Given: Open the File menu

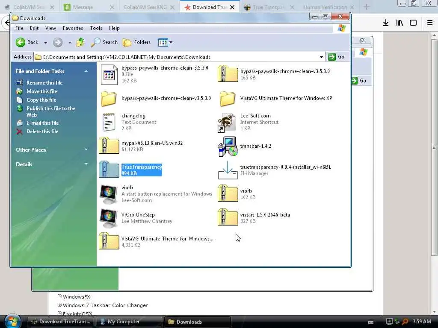Looking at the screenshot, I should coord(19,28).
